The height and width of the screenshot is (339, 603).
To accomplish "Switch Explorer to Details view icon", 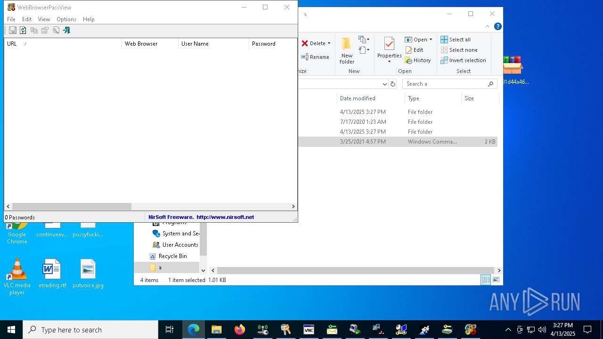I will click(486, 280).
